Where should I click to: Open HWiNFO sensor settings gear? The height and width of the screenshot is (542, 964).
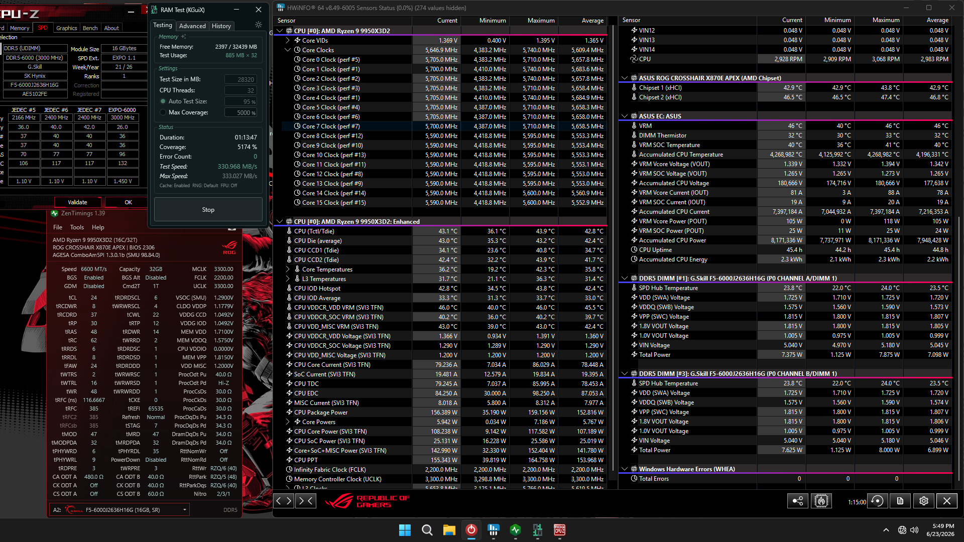pos(924,501)
